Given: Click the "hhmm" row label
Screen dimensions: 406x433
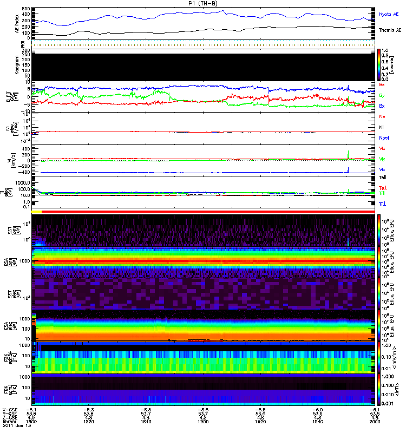Looking at the screenshot, I should [x=9, y=422].
